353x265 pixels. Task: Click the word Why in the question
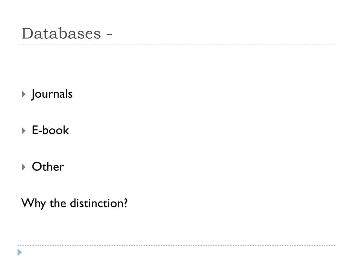pyautogui.click(x=33, y=204)
